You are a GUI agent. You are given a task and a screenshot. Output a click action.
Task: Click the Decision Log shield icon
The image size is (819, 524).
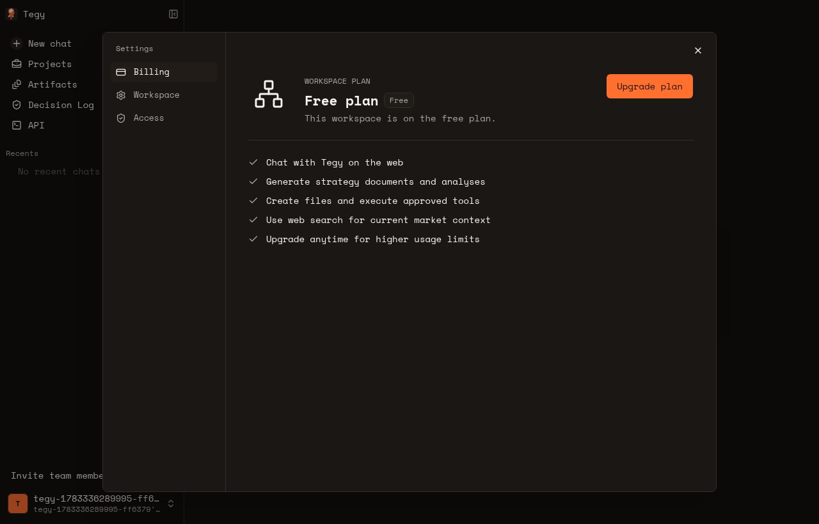pos(17,105)
